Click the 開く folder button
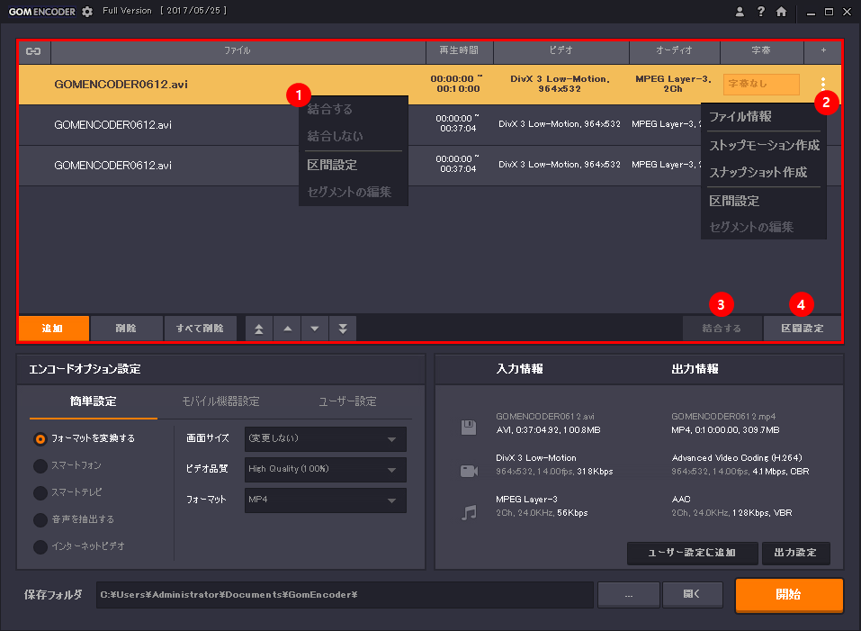Screen dimensions: 861x631 (692, 595)
